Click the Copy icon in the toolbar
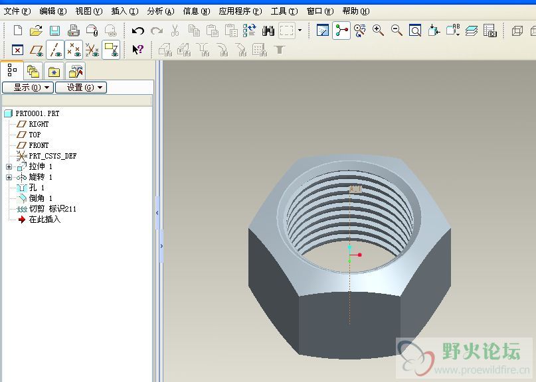The image size is (536, 382). 194,31
